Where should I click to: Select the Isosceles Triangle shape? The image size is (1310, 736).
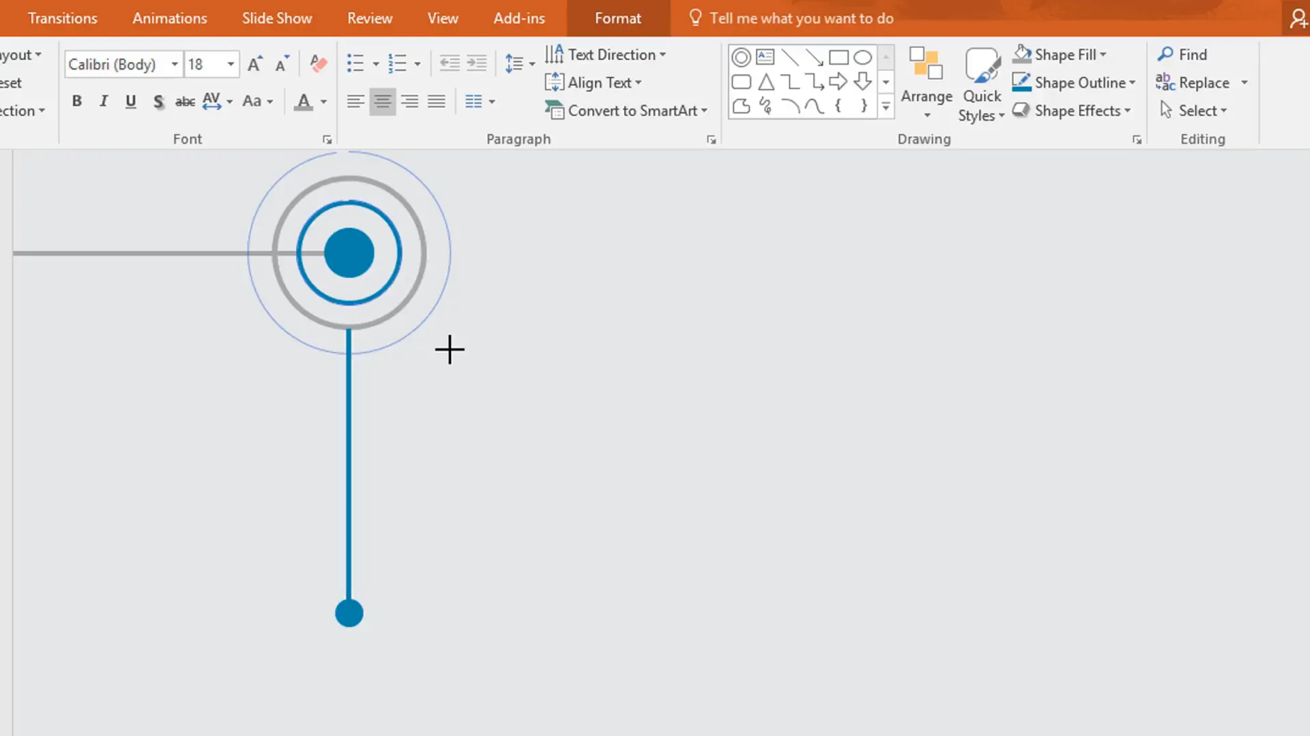pyautogui.click(x=766, y=82)
